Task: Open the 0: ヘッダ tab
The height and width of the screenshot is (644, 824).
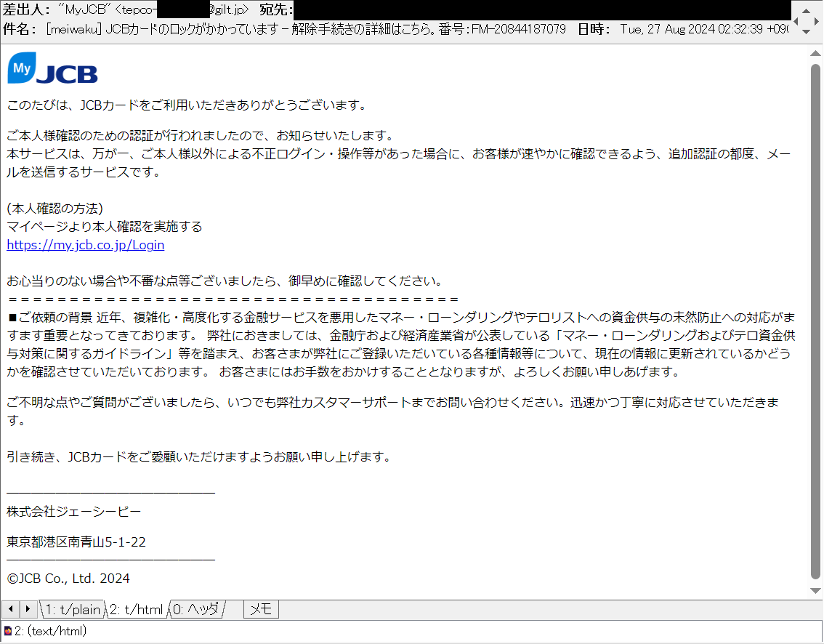Action: point(196,609)
